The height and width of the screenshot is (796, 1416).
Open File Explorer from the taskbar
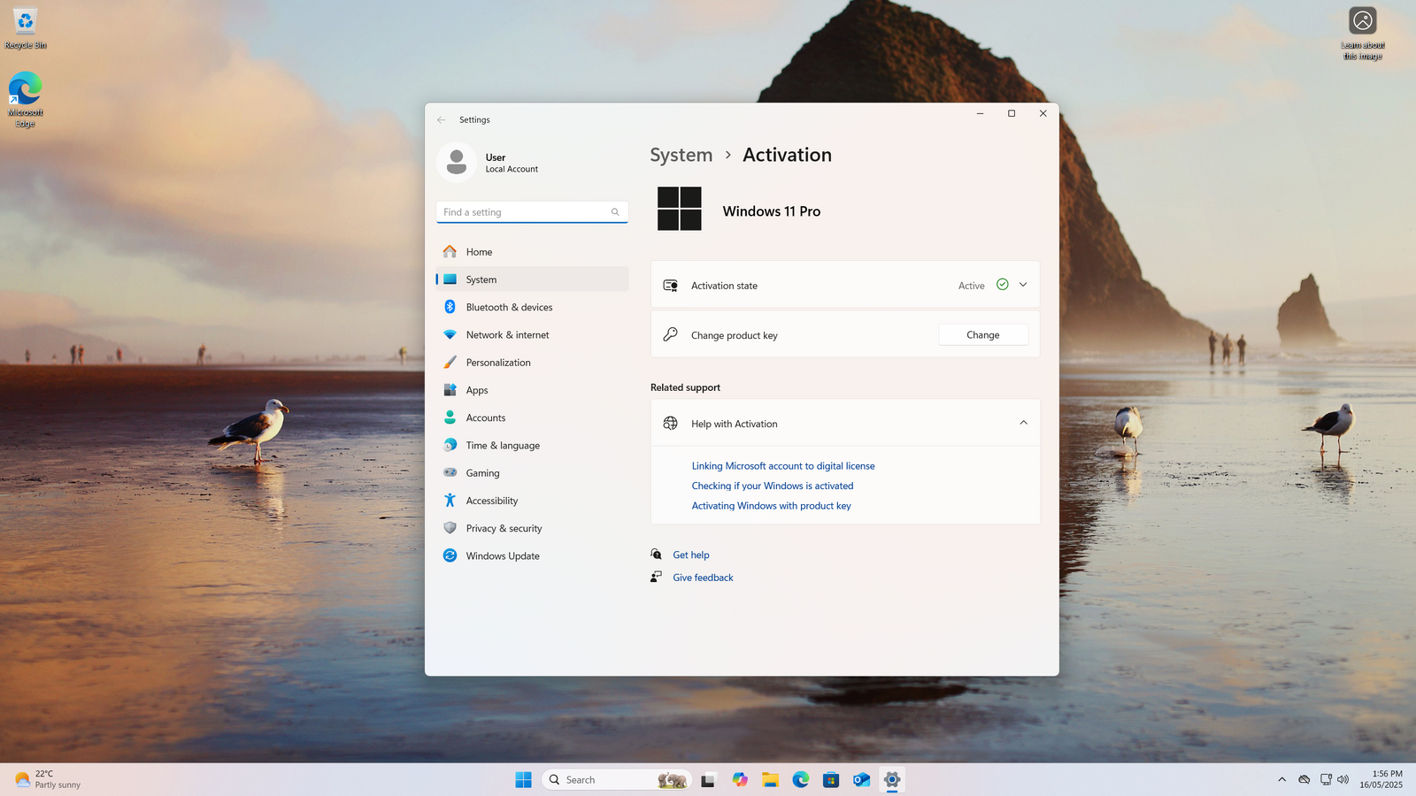pyautogui.click(x=770, y=779)
